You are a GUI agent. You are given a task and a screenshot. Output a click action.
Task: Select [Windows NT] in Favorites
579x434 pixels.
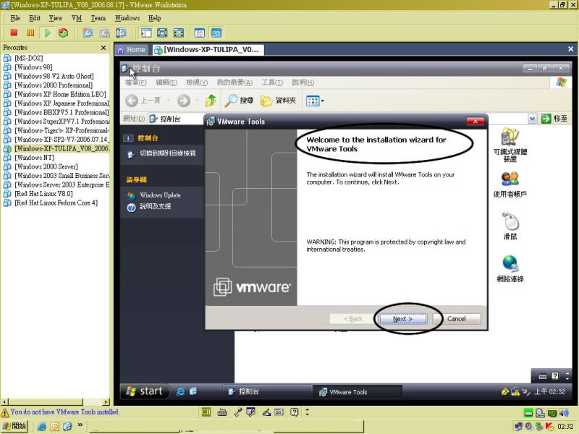click(x=34, y=158)
